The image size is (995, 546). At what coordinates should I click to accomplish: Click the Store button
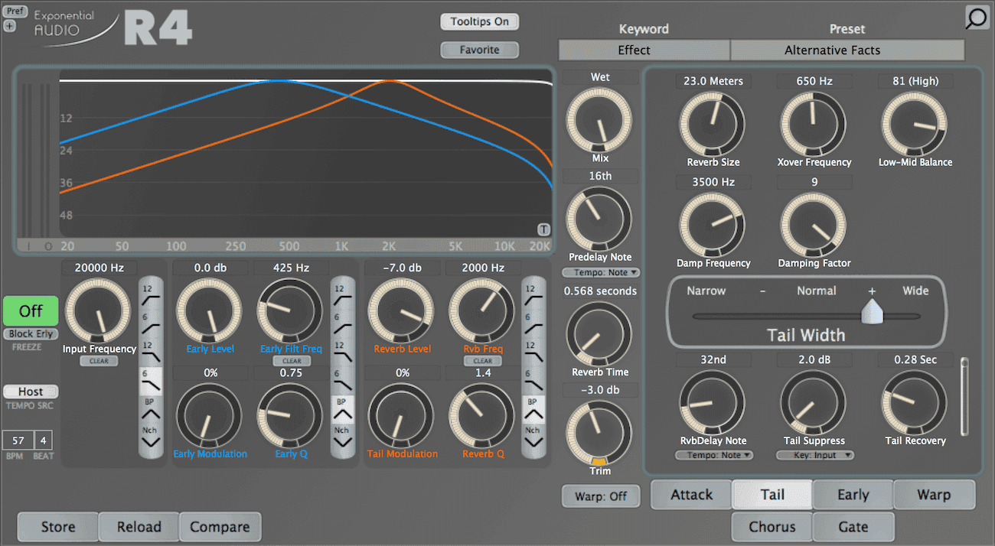(x=58, y=527)
